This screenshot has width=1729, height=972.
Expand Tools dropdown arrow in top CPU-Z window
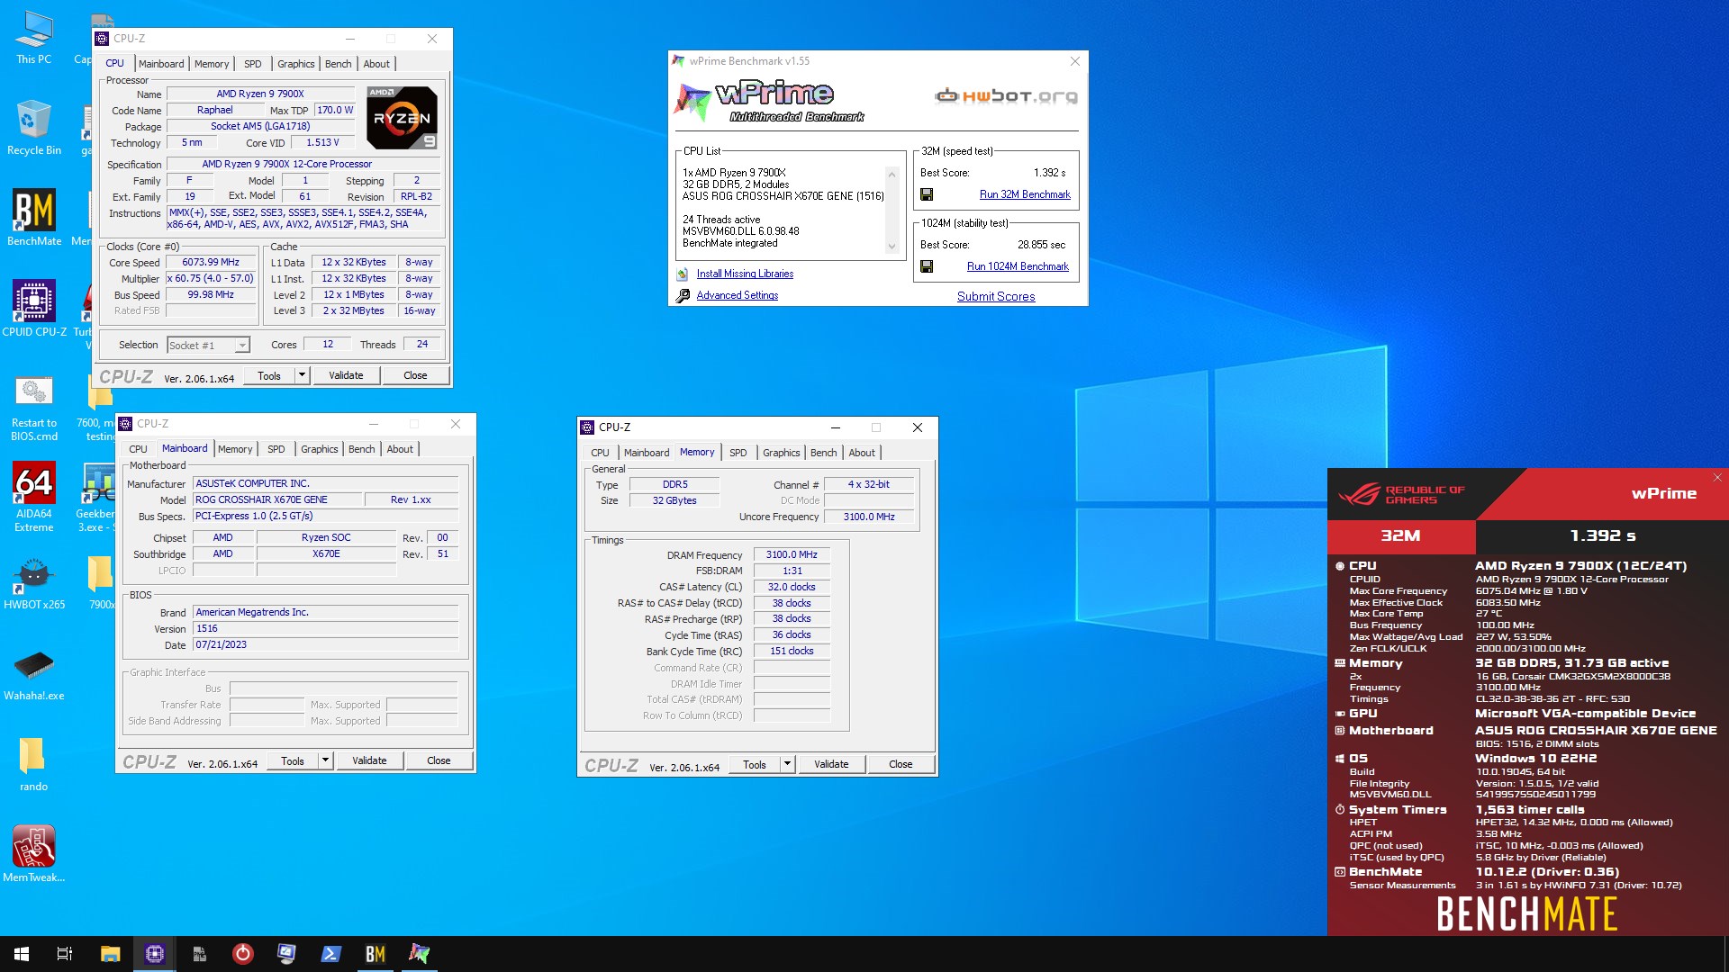303,375
